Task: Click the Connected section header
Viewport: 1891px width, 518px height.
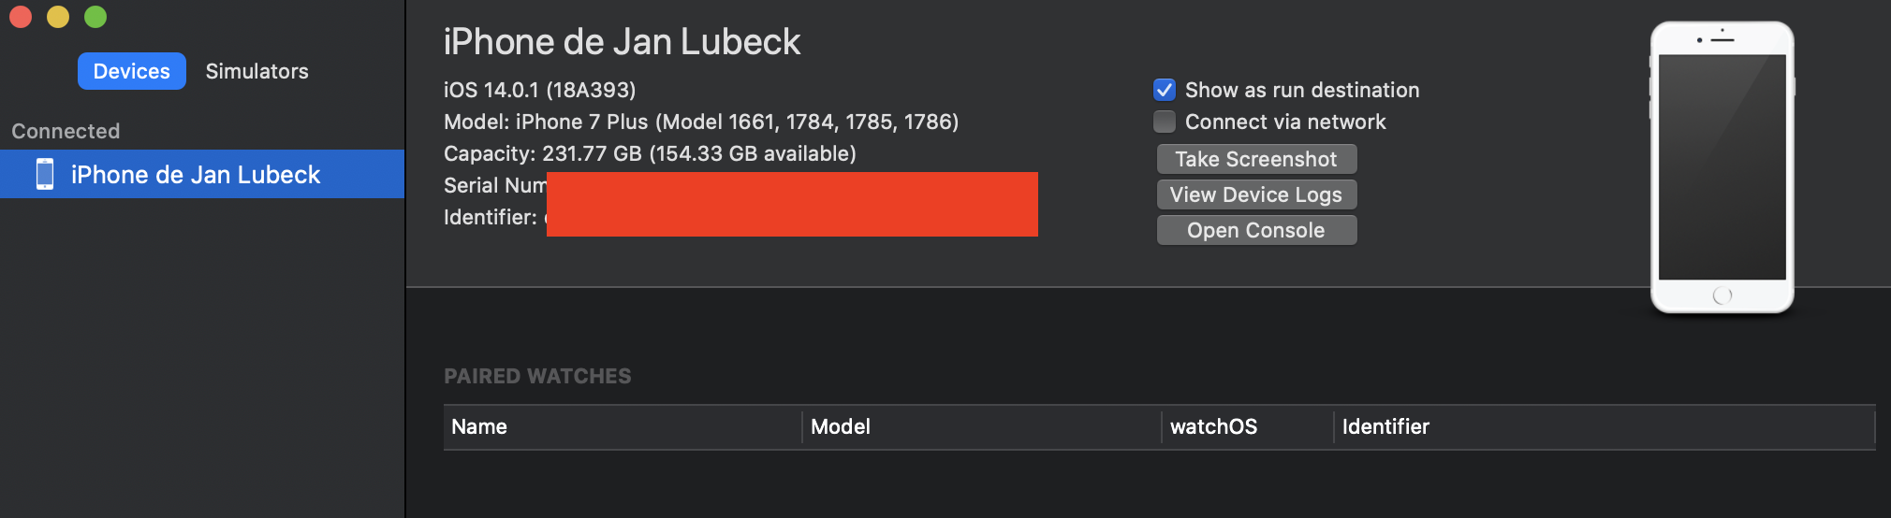Action: 66,131
